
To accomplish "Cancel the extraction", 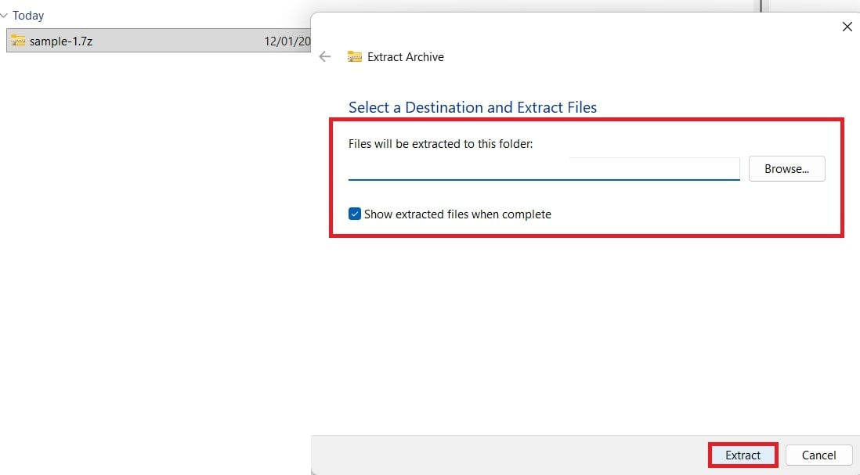I will click(x=818, y=455).
